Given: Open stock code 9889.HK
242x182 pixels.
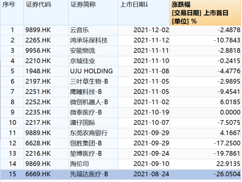Looking at the screenshot, I should click(x=38, y=133).
